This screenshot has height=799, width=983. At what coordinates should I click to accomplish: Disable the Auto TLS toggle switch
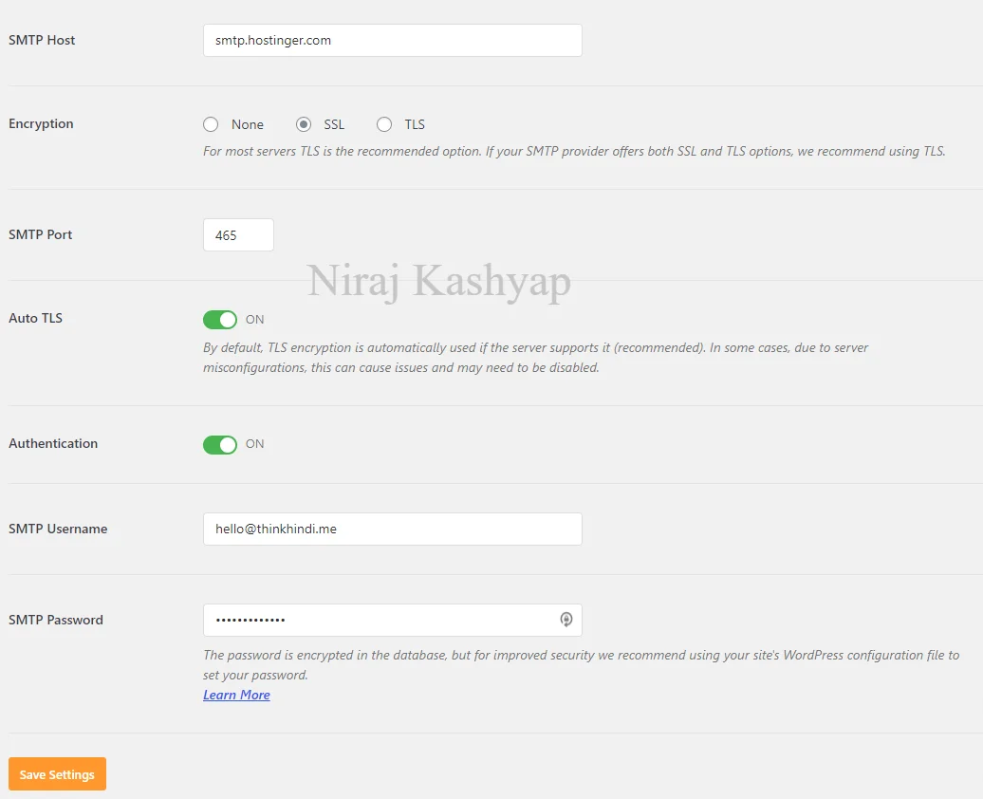[x=220, y=320]
